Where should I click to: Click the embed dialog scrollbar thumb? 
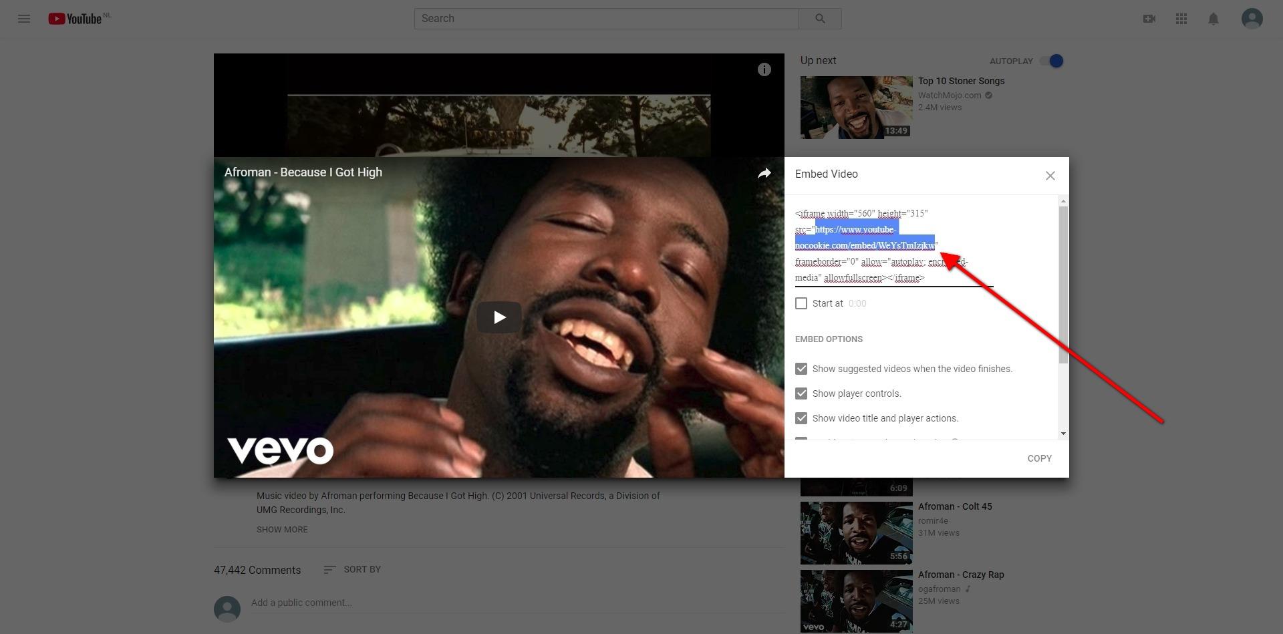pyautogui.click(x=1063, y=285)
